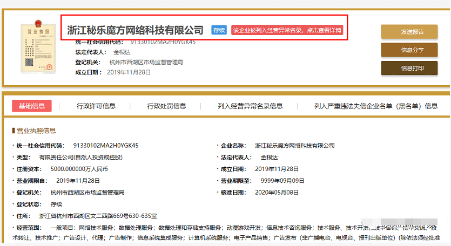451x246 pixels.
Task: Open the red 经营异常名录 warning notice
Action: pos(287,30)
